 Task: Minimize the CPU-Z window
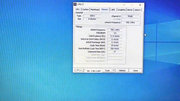click(x=124, y=5)
